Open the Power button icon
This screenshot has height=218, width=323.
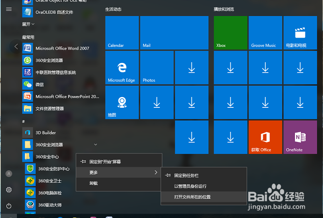click(x=9, y=206)
